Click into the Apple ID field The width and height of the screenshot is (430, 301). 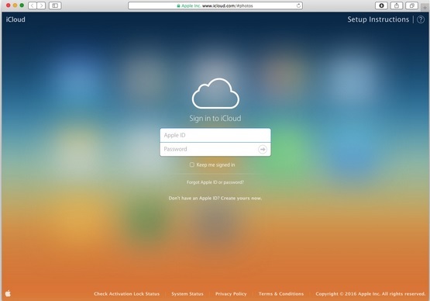(215, 135)
